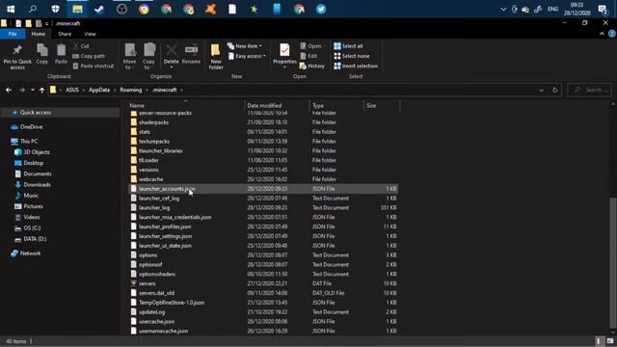Open the Open button dropdown
Image resolution: width=617 pixels, height=347 pixels.
pos(324,46)
